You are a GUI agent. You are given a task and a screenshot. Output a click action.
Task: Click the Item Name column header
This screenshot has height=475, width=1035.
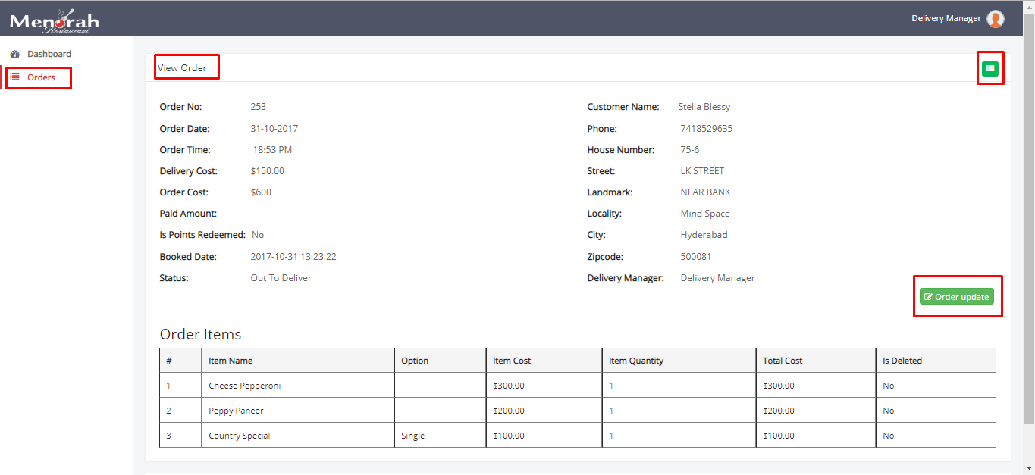coord(231,361)
